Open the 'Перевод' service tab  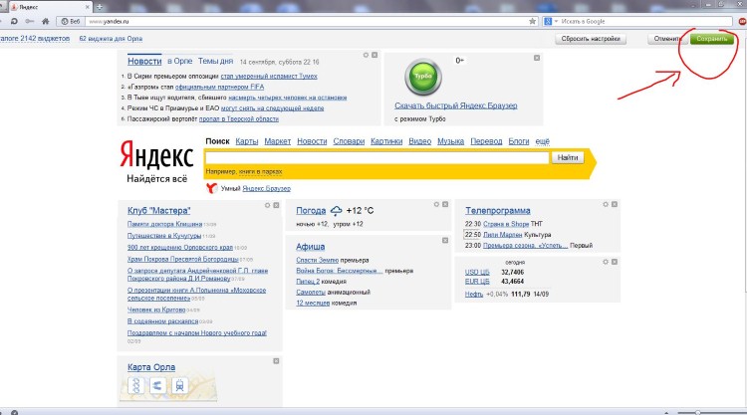click(x=486, y=141)
